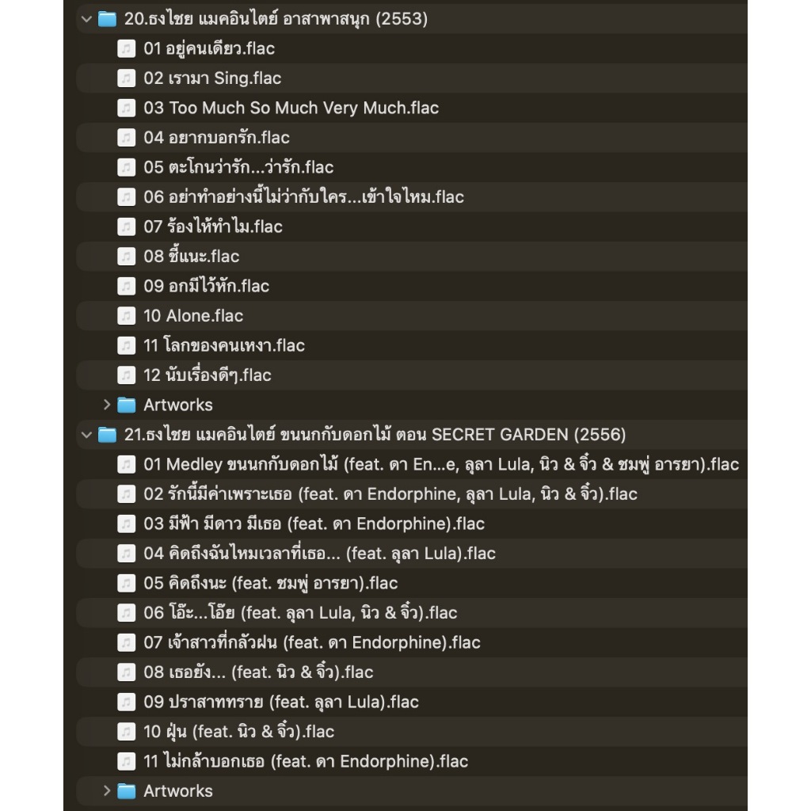Select the track name '11 โลกของคนเหงา.flac'

point(224,345)
